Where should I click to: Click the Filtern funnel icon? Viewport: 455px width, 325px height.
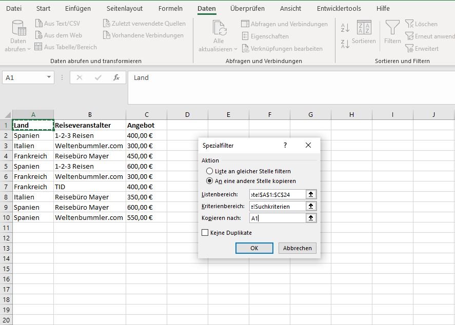(392, 28)
